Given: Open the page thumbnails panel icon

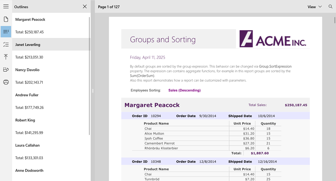Looking at the screenshot, I should (x=6, y=19).
